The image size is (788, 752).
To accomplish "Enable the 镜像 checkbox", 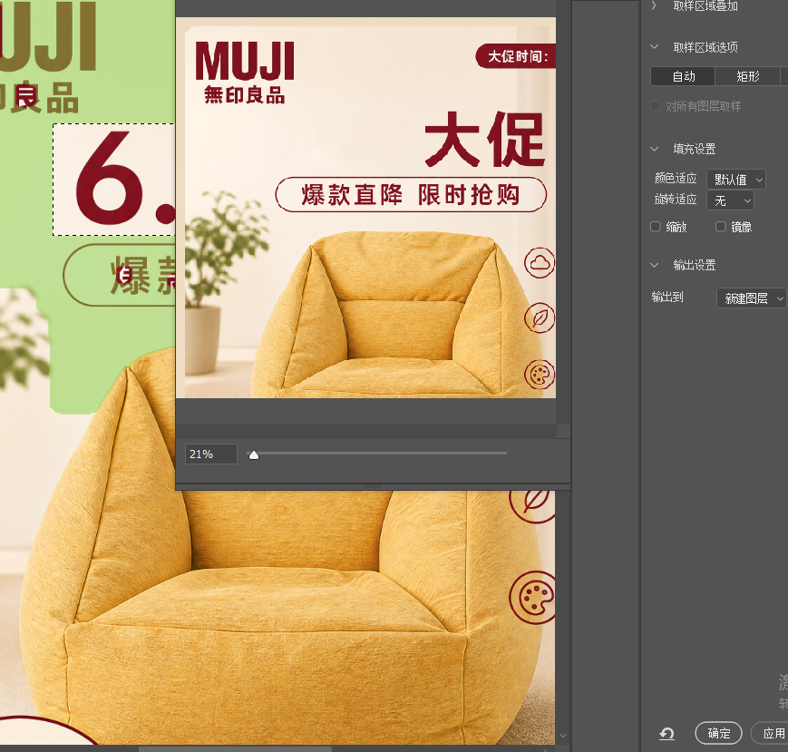I will [x=720, y=227].
